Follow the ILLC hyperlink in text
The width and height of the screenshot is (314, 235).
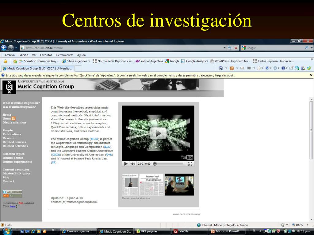point(107,147)
